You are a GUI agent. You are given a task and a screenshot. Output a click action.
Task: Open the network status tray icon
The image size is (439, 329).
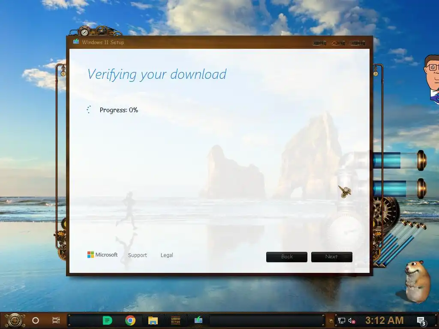pos(342,320)
